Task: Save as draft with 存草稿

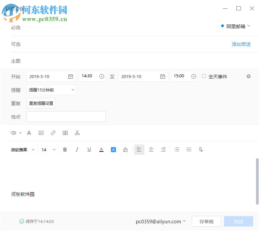Action: [206, 221]
